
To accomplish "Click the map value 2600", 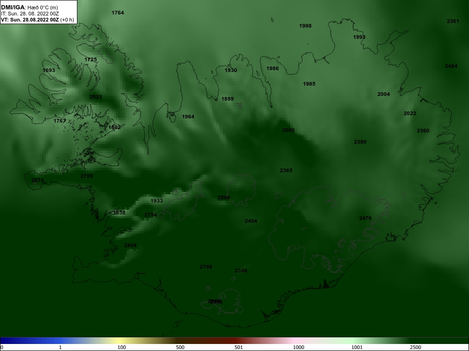I will point(288,130).
